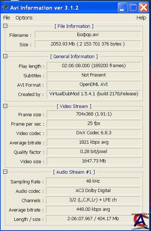Click the Created by VirtualDubMod value
This screenshot has width=151, height=231.
coord(94,94)
